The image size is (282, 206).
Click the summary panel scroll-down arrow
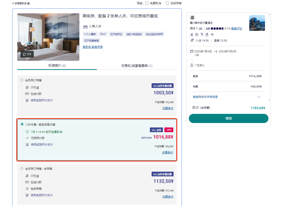269,100
